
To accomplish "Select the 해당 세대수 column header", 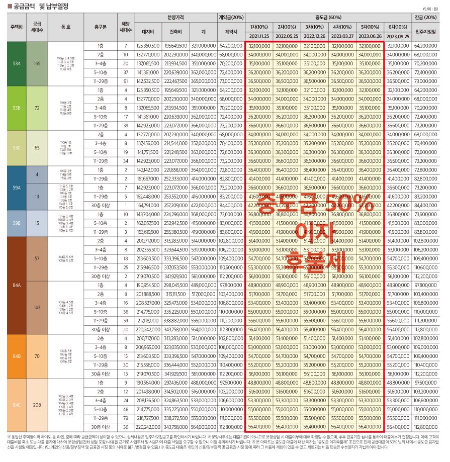I will (126, 27).
